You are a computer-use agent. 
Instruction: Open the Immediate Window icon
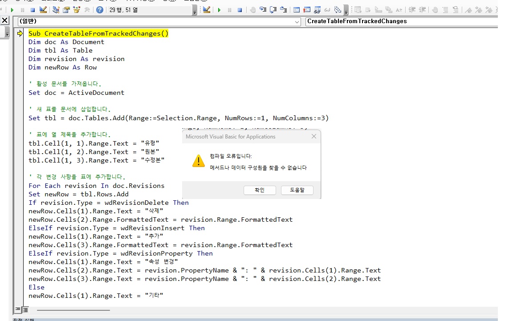tap(307, 10)
